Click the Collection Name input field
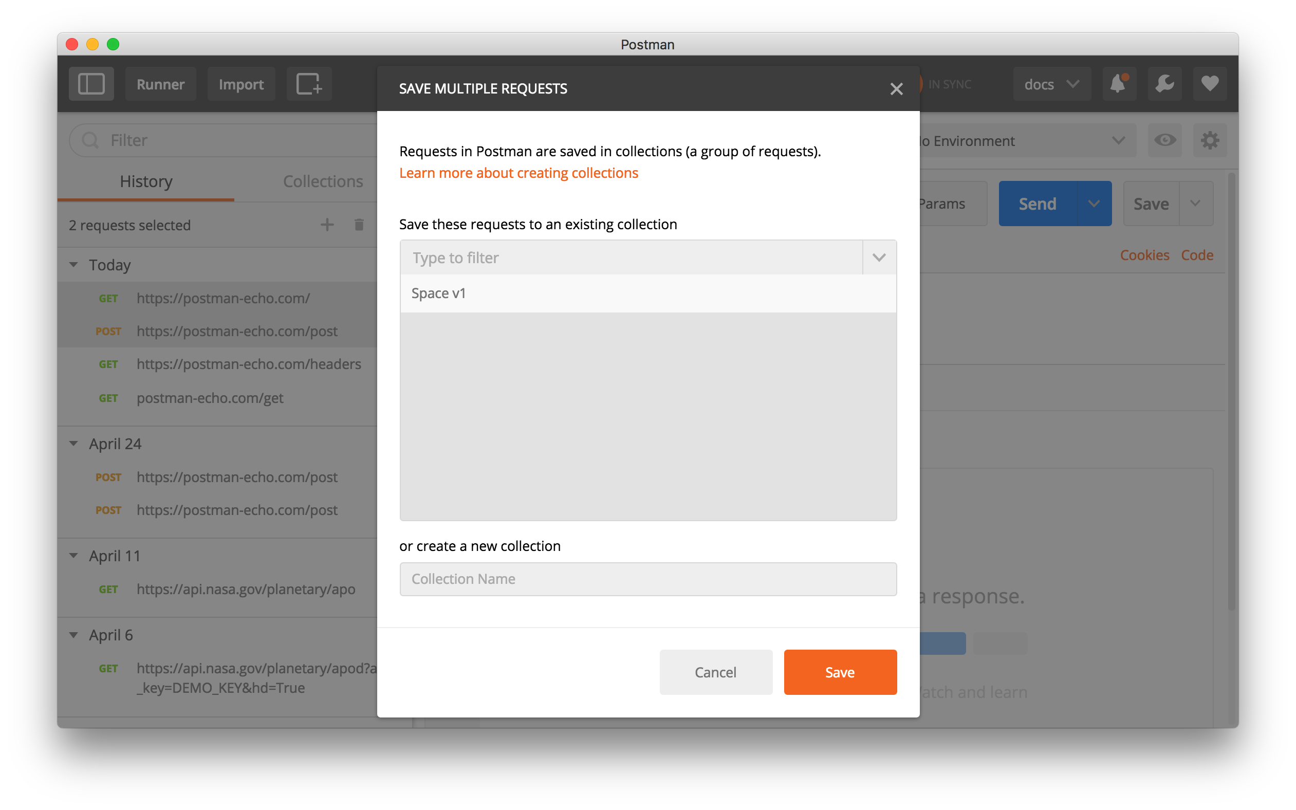This screenshot has width=1296, height=810. coord(647,579)
